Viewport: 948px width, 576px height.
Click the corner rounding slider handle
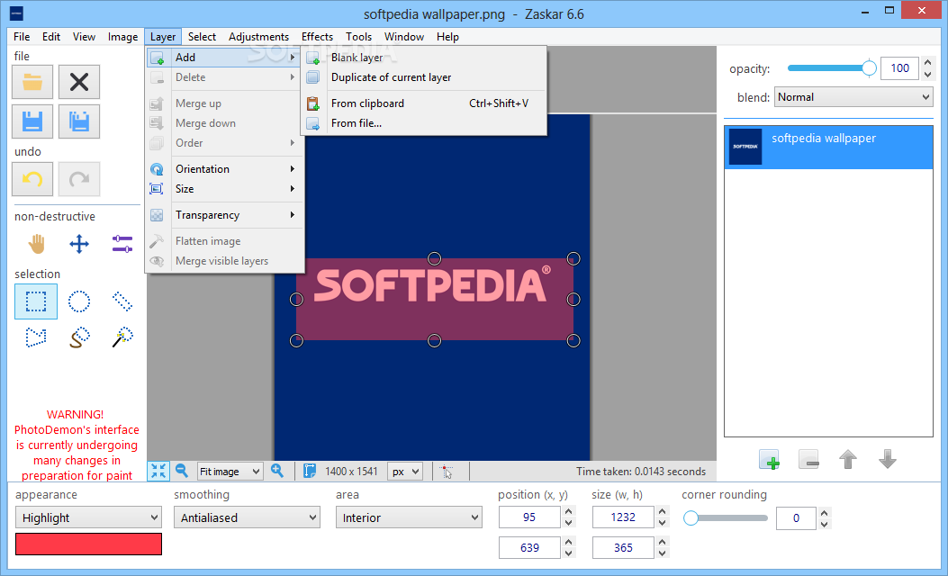pos(691,518)
